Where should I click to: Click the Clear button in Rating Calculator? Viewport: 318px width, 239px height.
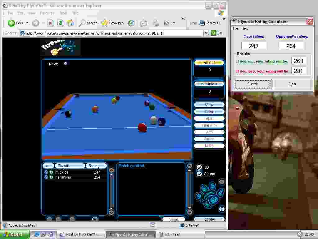click(x=292, y=84)
